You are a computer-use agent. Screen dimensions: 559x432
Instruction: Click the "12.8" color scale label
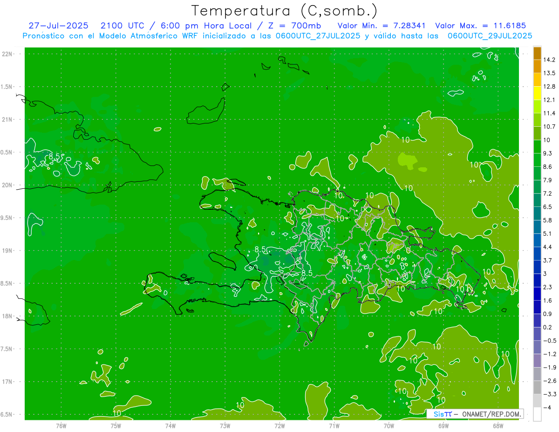point(550,87)
